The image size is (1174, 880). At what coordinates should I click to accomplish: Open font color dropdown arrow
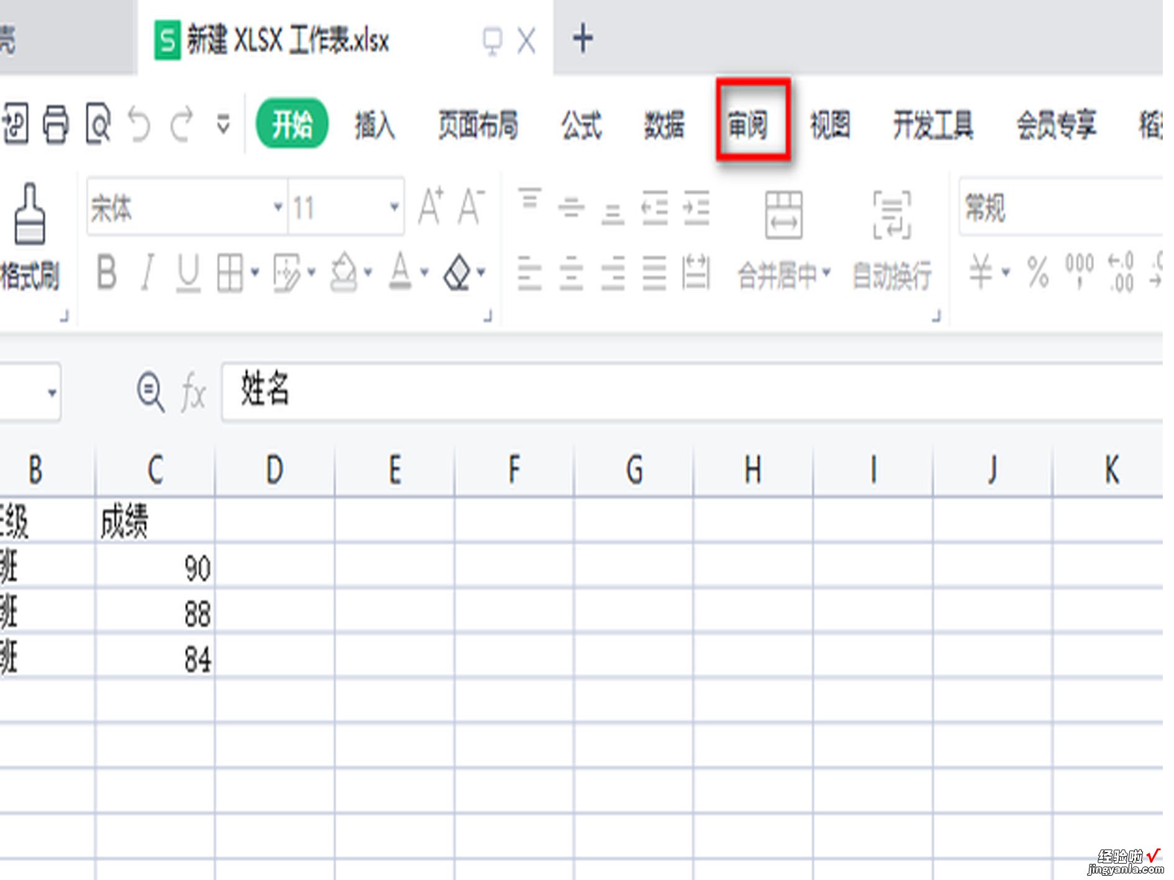coord(424,272)
